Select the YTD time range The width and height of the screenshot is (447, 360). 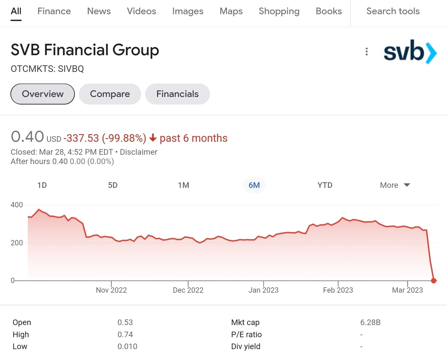(x=325, y=185)
